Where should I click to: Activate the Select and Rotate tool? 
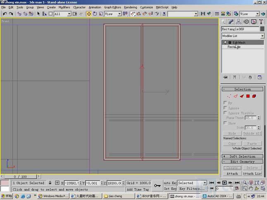point(95,14)
